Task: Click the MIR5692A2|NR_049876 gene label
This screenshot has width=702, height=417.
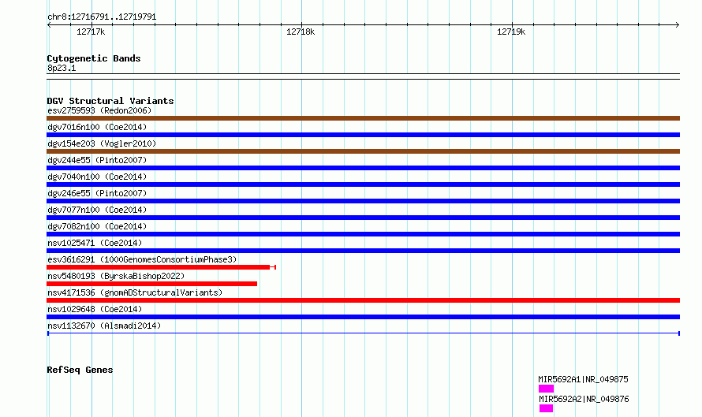Action: pyautogui.click(x=584, y=399)
